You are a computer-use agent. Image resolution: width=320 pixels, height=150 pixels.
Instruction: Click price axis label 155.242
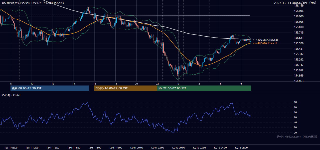click(299, 59)
